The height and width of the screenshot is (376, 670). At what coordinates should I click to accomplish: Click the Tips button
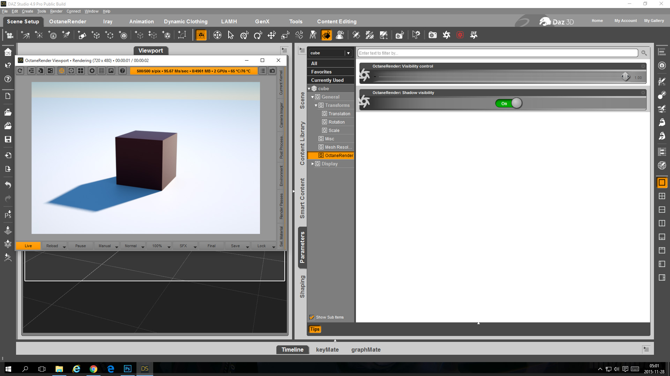tap(314, 329)
